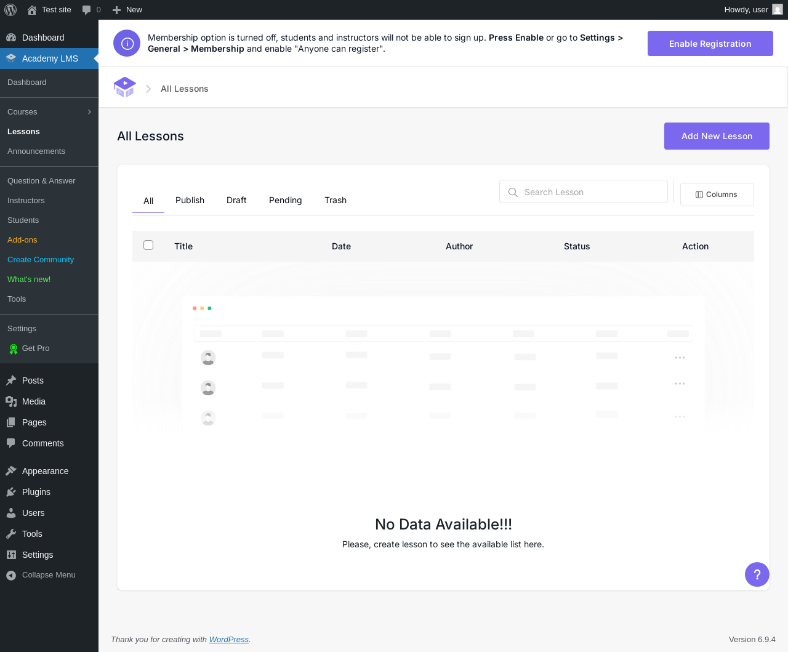The width and height of the screenshot is (788, 652).
Task: Open the purple help question mark button
Action: [x=757, y=574]
